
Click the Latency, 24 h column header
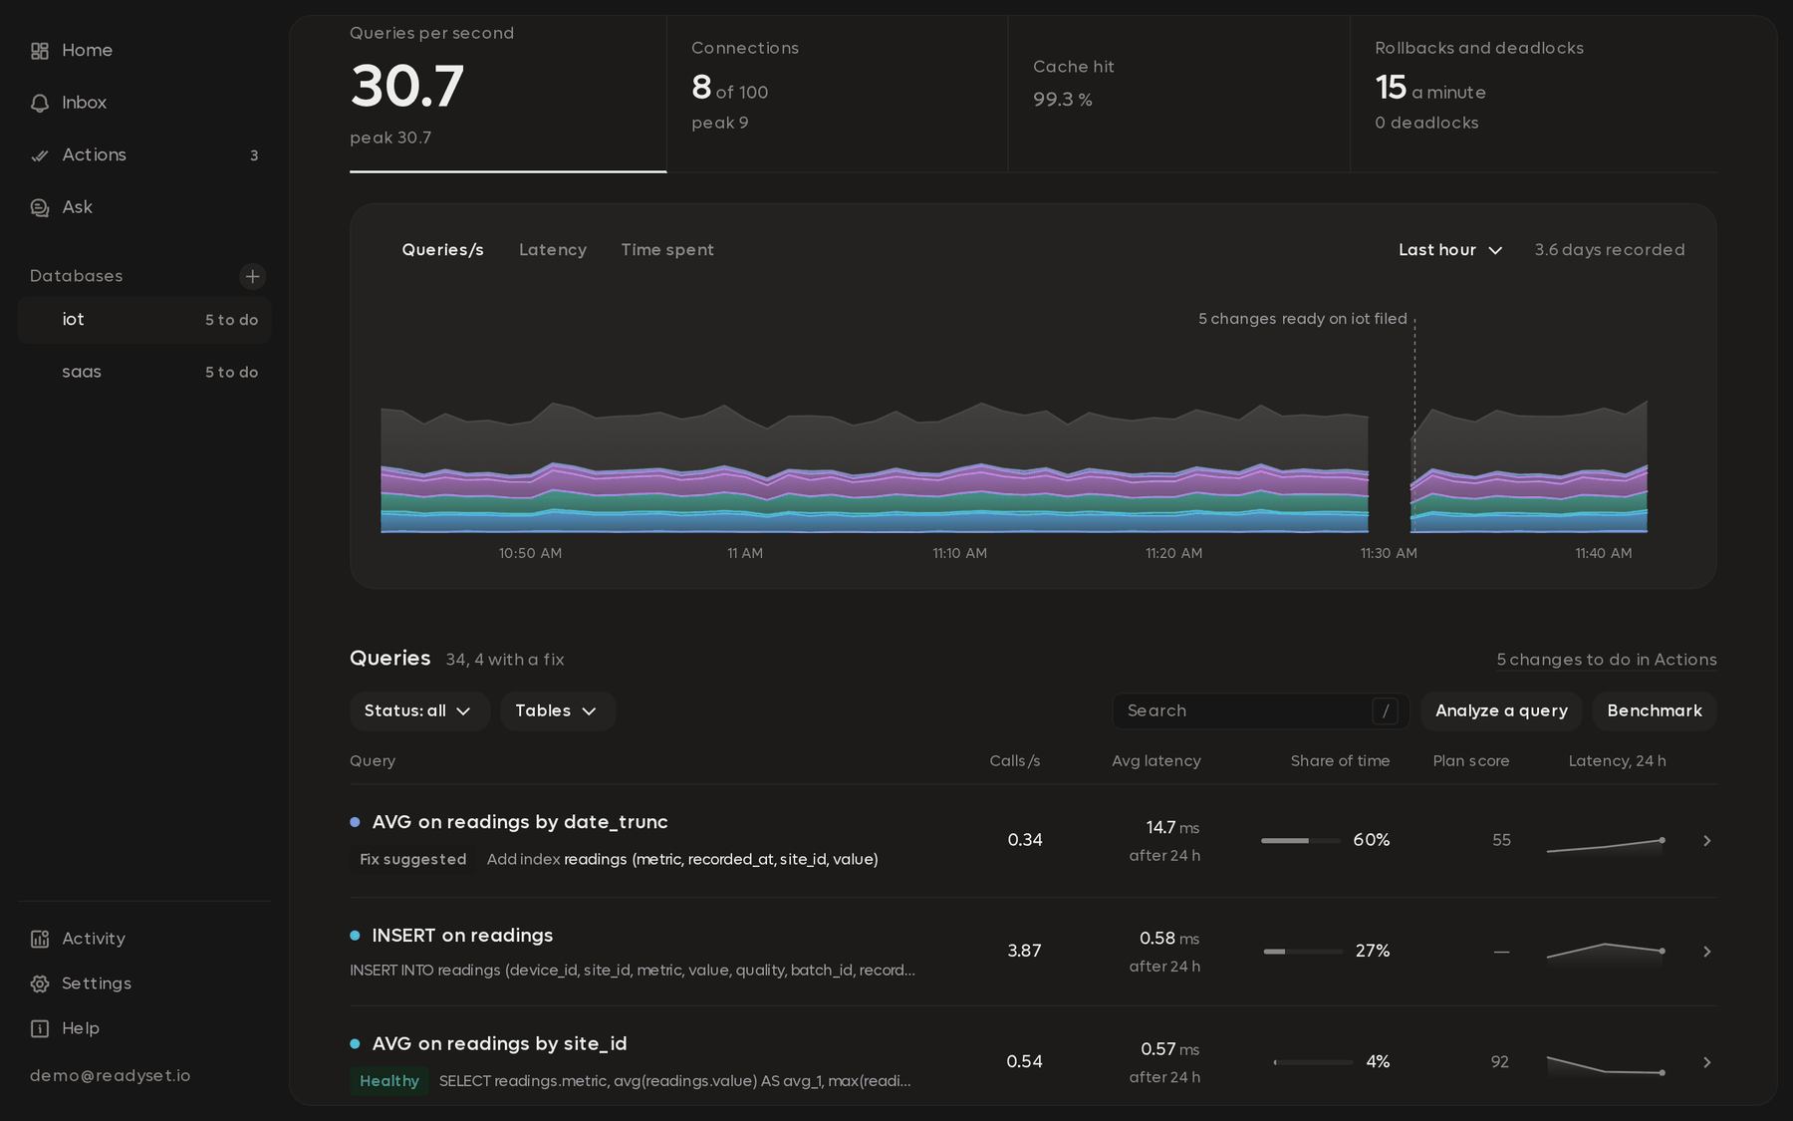point(1617,761)
